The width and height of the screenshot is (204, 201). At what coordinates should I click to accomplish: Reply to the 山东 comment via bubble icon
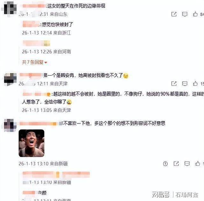pos(185,14)
